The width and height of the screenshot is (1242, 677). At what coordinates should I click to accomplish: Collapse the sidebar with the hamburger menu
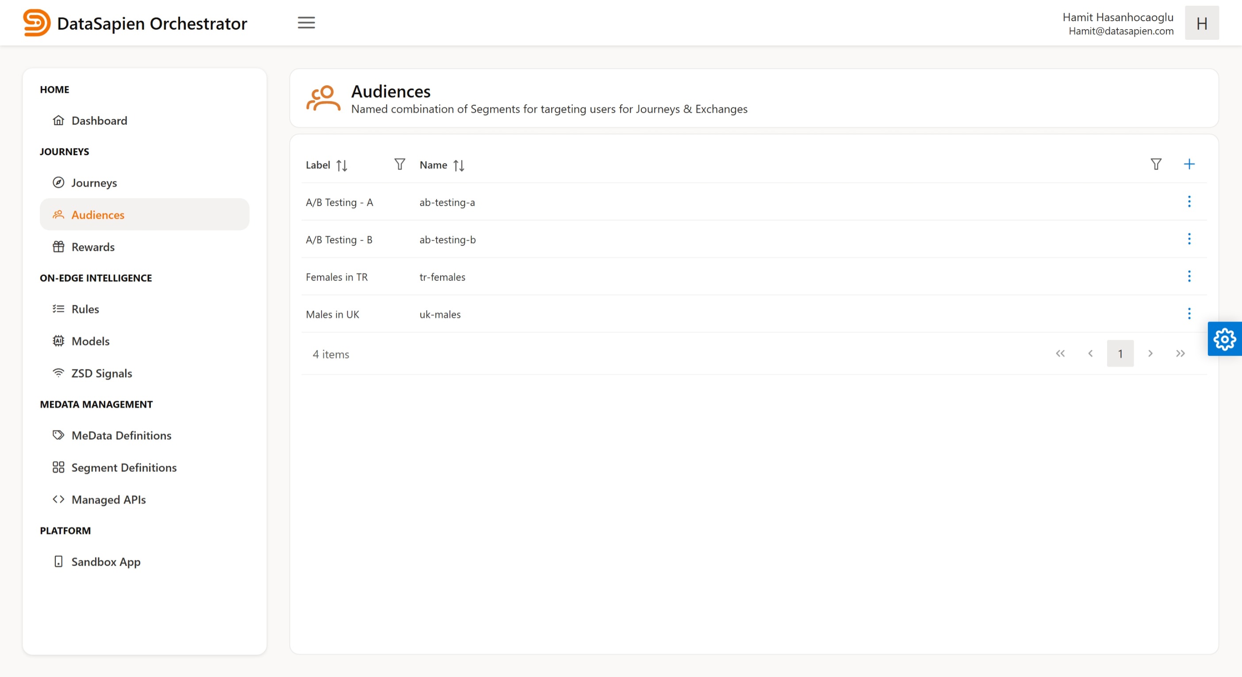[x=306, y=23]
